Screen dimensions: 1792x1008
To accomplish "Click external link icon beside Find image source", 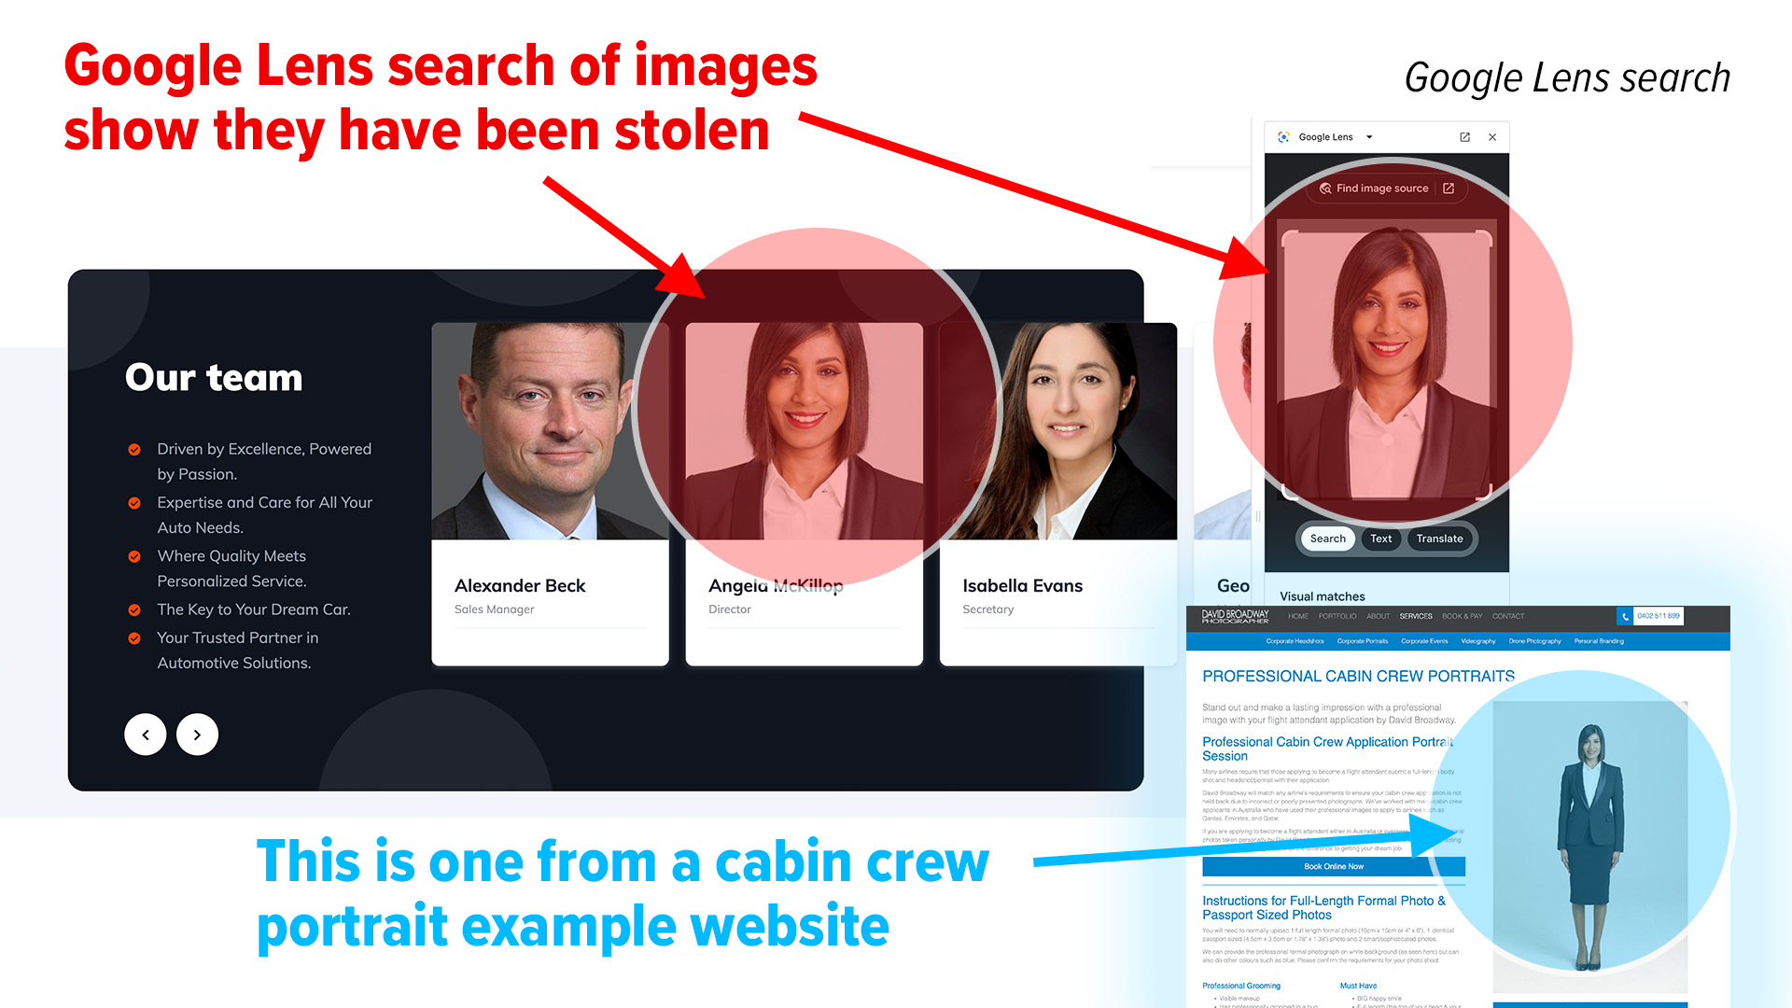I will pos(1449,188).
